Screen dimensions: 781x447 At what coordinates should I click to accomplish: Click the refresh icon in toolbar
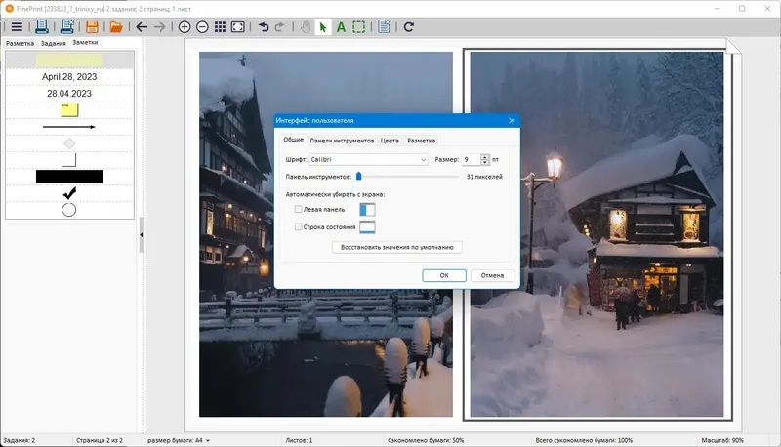409,27
